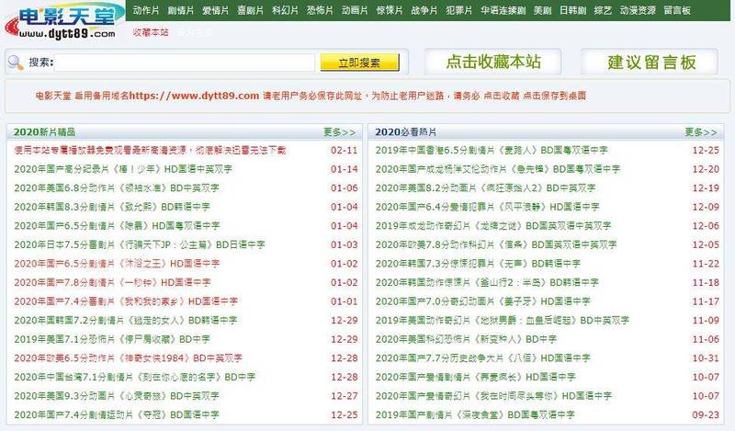
Task: Open the 《深夜食堂》 BD国粤双语中字 entry
Action: (475, 415)
